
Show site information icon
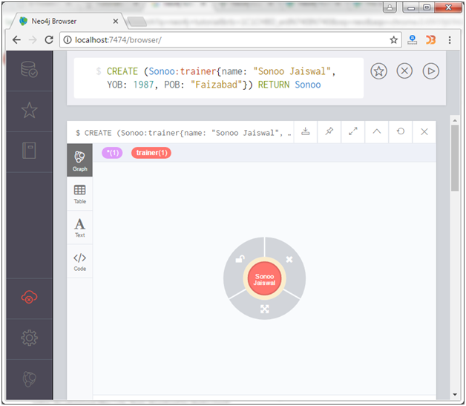[68, 40]
